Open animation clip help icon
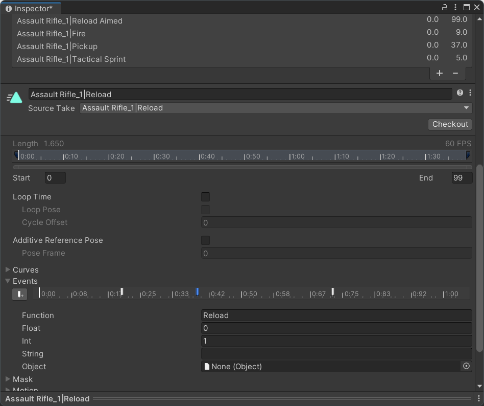Screen dimensions: 484x406 coord(460,93)
